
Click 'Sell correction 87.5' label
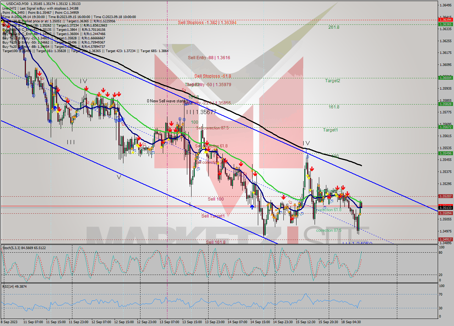click(212, 128)
